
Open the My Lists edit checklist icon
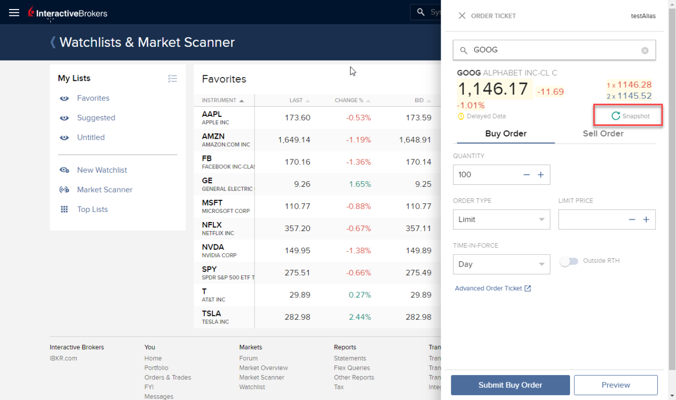tap(173, 78)
